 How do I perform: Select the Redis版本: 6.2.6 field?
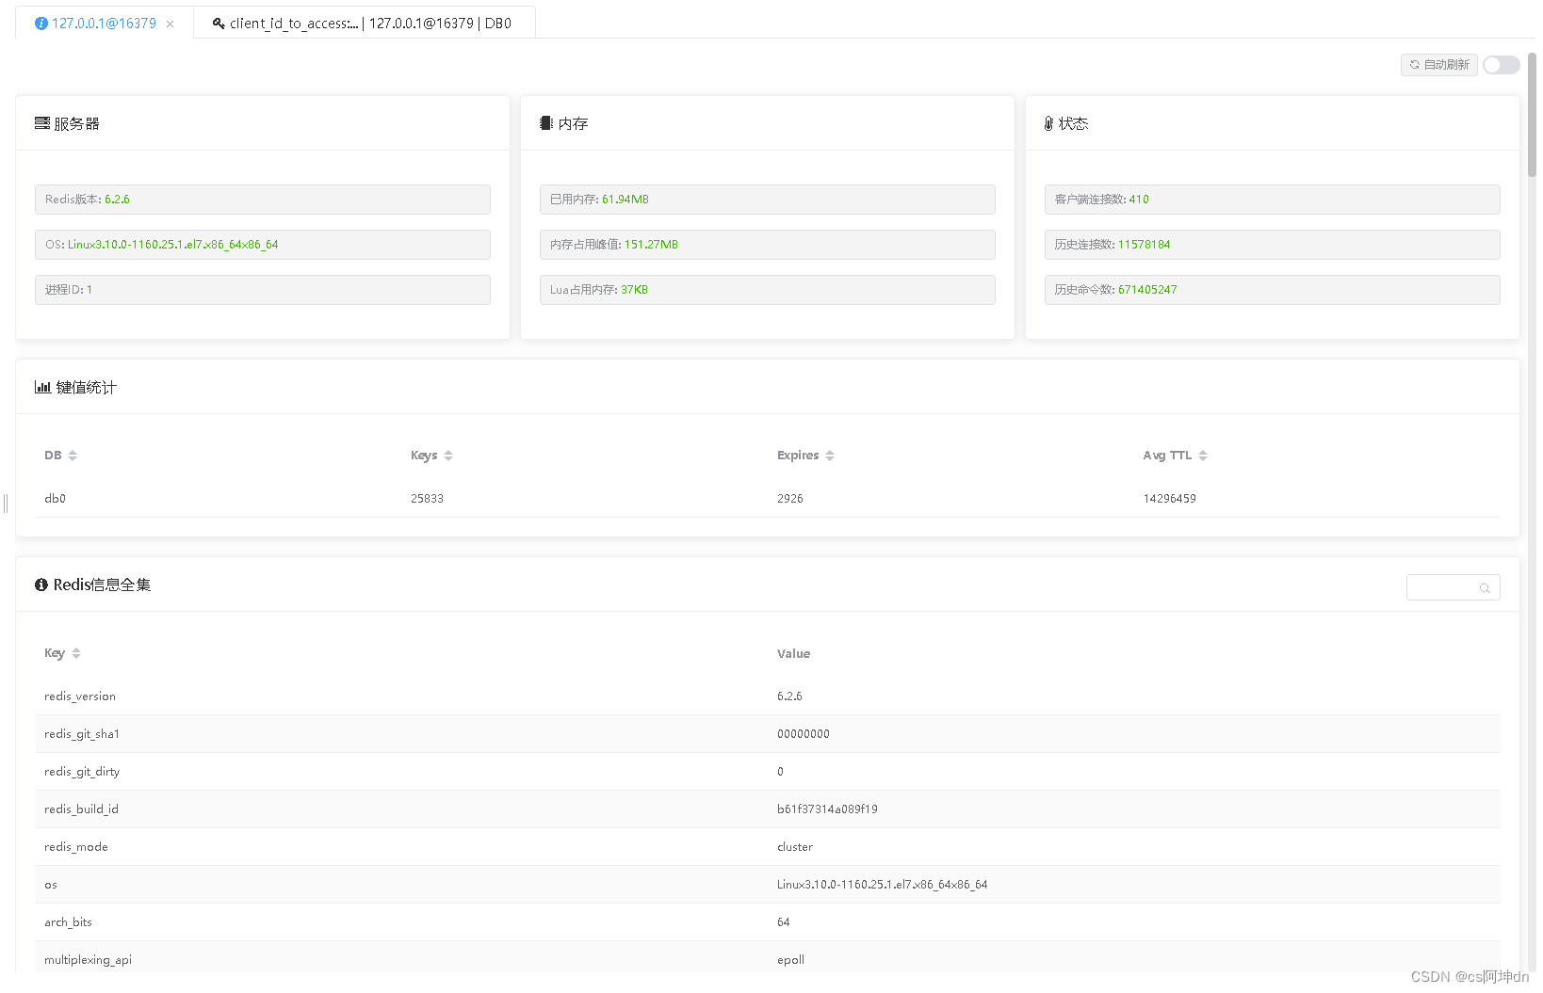point(263,200)
